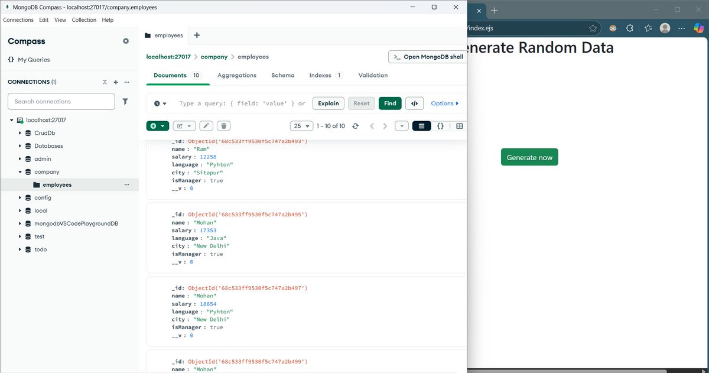
Task: Open My Queries in Compass sidebar
Action: coord(29,60)
